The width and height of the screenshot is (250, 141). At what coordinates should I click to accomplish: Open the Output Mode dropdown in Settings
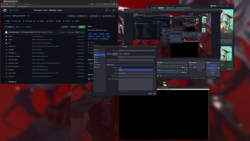[x=136, y=51]
